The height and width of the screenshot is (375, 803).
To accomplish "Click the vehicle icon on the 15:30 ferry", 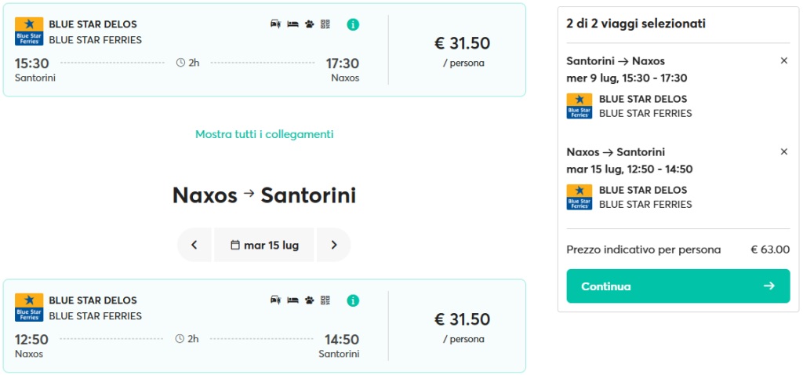I will 276,24.
